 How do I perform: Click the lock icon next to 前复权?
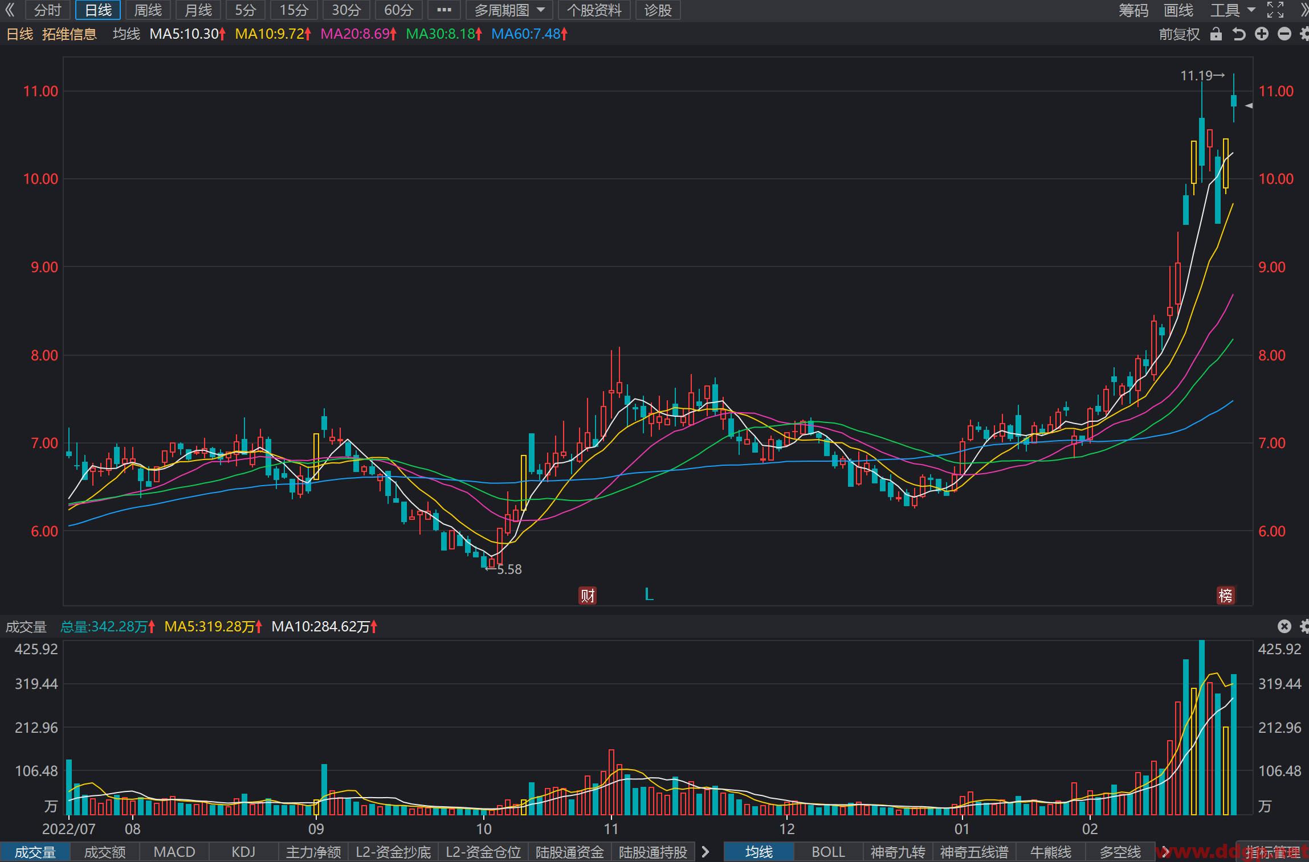coord(1216,34)
